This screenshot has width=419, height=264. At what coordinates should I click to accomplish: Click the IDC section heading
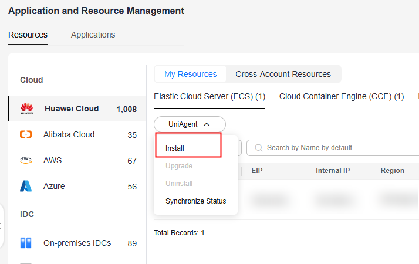coord(27,214)
